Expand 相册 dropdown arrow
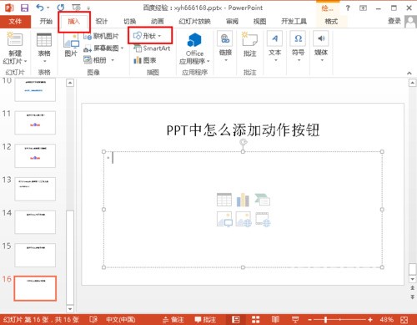This screenshot has height=325, width=417. click(x=113, y=60)
